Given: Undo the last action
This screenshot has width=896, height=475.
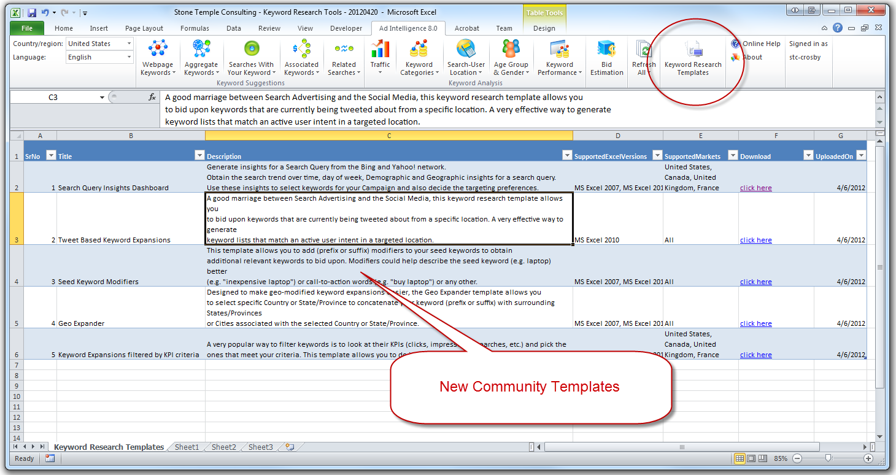Looking at the screenshot, I should click(x=45, y=12).
